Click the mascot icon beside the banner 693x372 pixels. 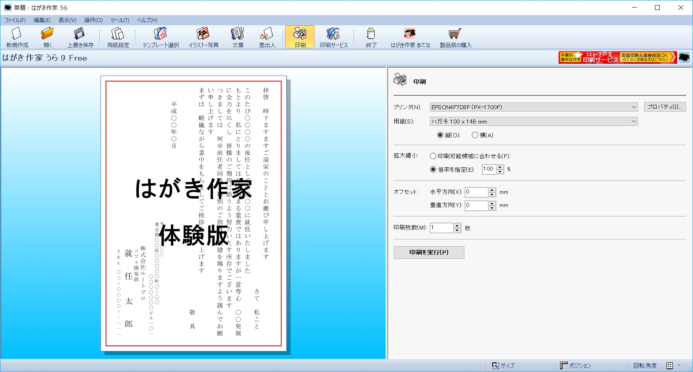[x=684, y=57]
